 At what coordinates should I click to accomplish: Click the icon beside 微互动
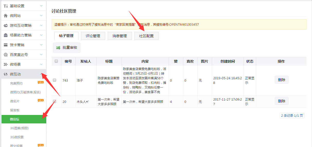(6, 74)
